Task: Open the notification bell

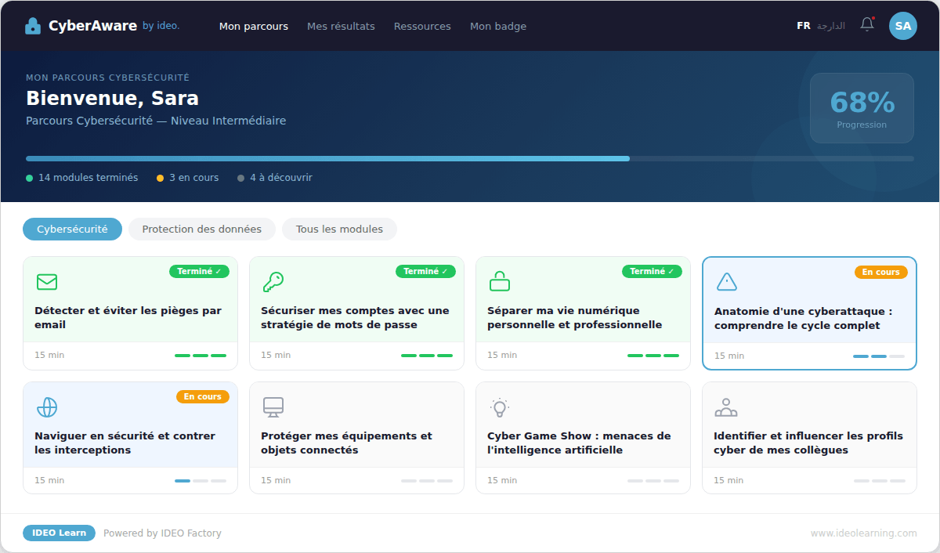Action: 866,24
